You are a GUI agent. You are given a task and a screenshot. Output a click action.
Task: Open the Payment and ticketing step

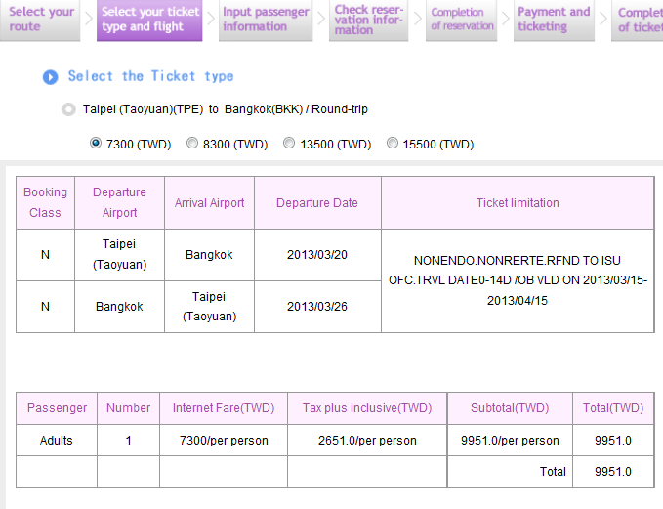click(x=554, y=20)
